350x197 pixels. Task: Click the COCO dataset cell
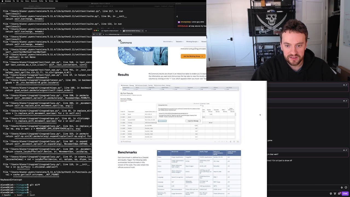pos(192,172)
